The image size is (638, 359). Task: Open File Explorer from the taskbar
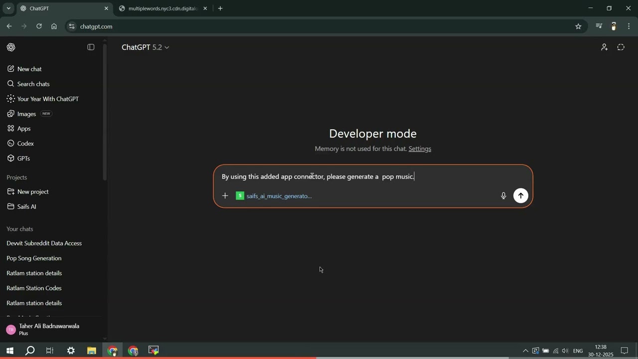point(91,351)
